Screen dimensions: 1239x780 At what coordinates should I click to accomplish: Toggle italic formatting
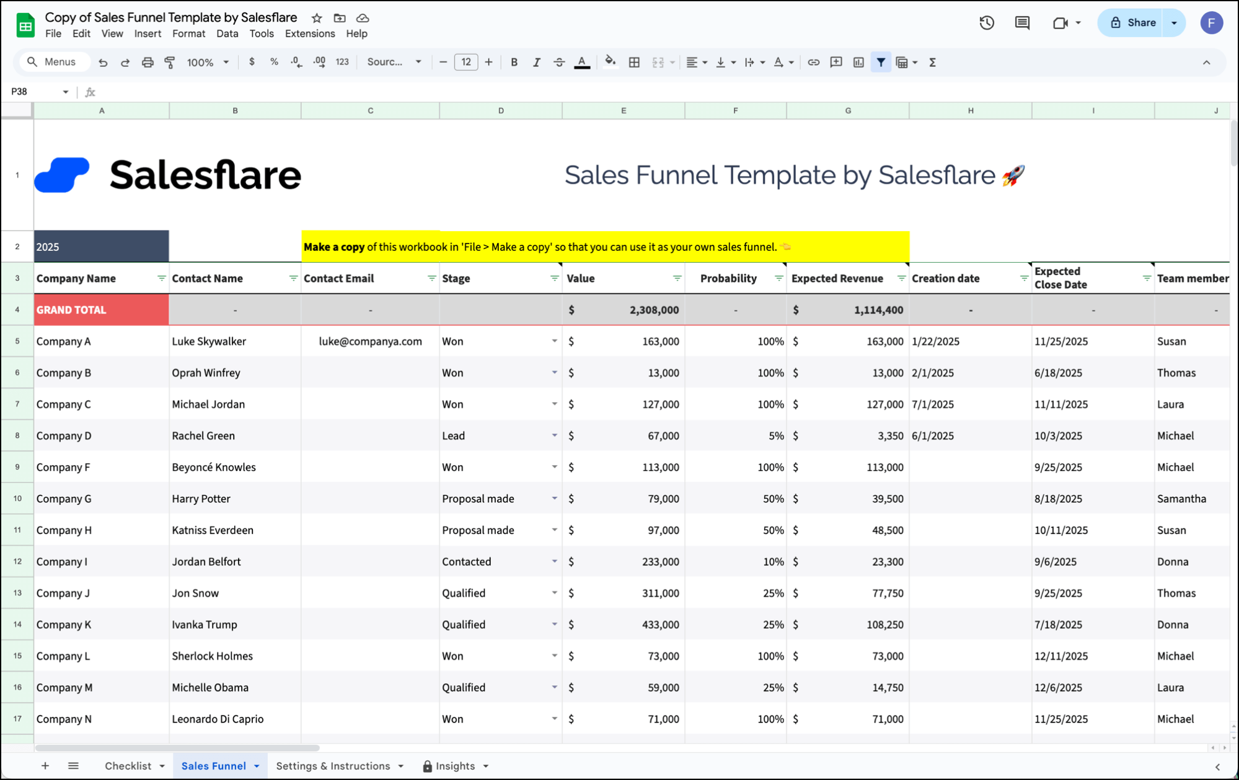pyautogui.click(x=536, y=62)
